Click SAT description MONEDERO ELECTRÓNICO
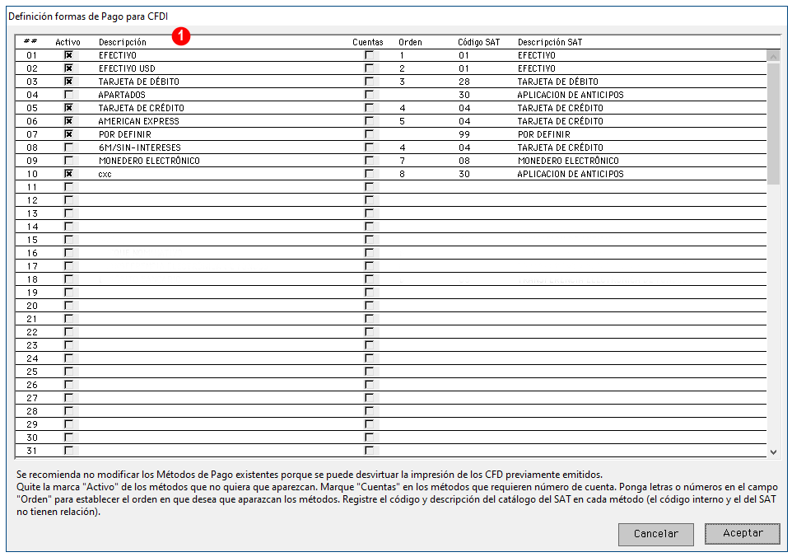The width and height of the screenshot is (792, 557). (x=568, y=160)
